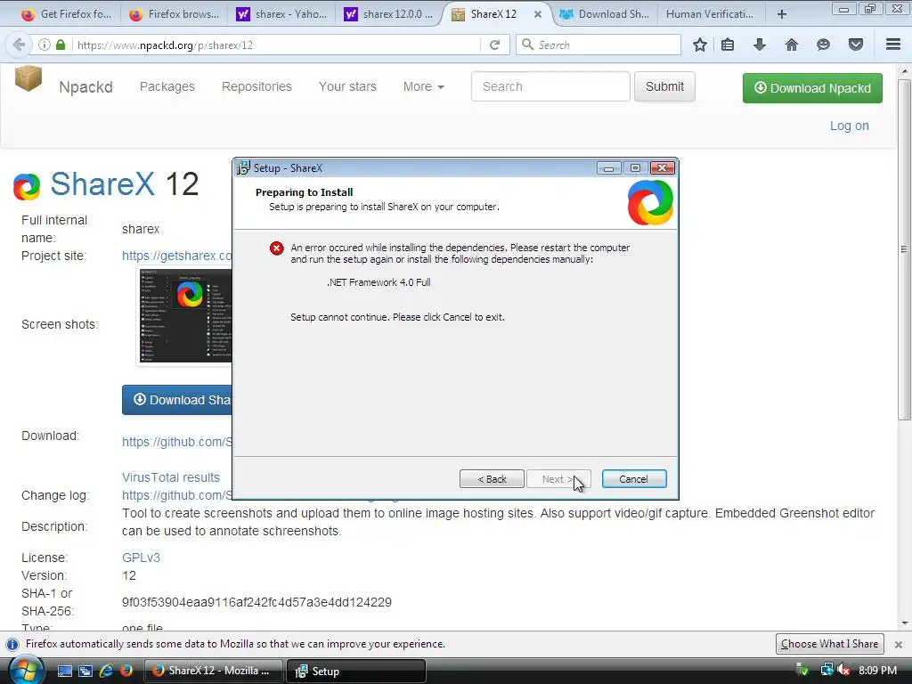Open the site information icon in the address bar
Viewport: 912px width, 684px height.
click(45, 45)
